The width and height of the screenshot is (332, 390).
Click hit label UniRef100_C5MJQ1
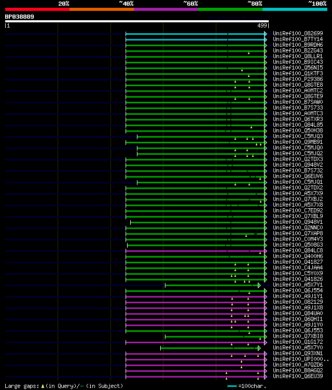[x=298, y=182]
